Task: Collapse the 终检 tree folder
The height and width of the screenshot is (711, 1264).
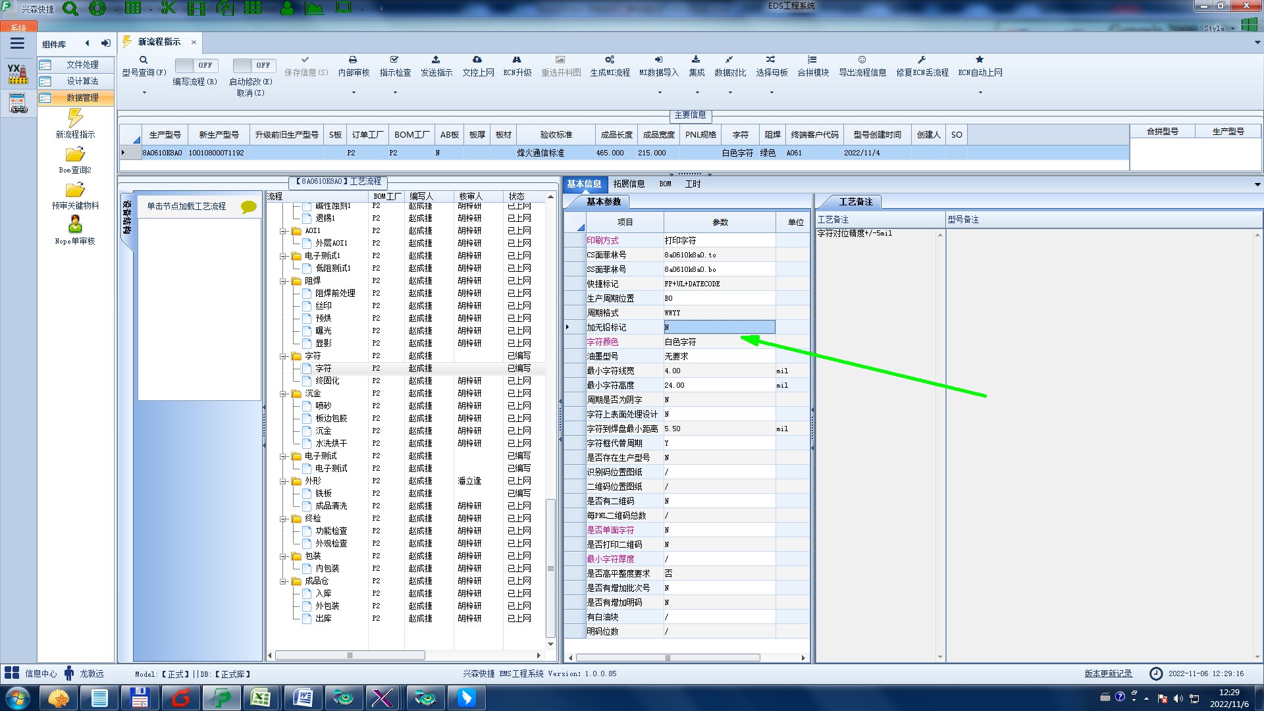Action: click(283, 519)
